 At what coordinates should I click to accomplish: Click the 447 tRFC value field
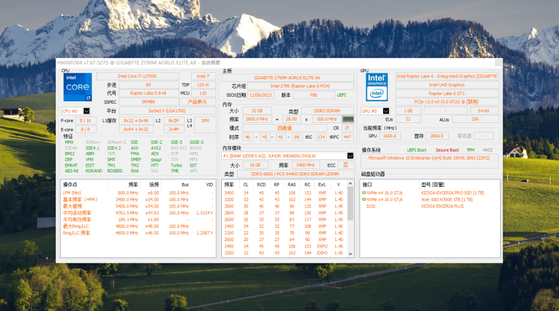click(x=347, y=137)
